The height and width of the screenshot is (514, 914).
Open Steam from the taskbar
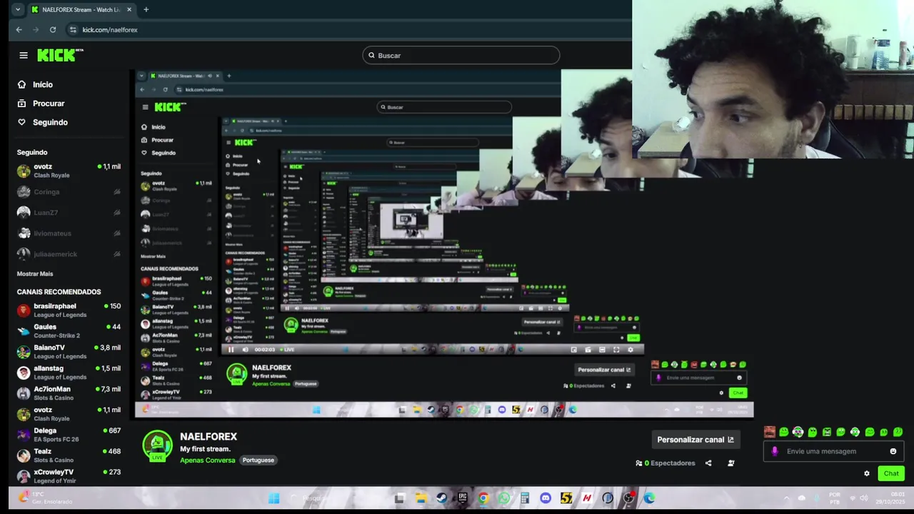click(x=441, y=498)
